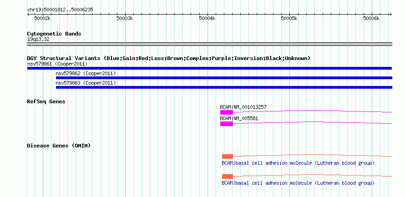The width and height of the screenshot is (405, 197).
Task: Select the BCAM|NM_001013257 transcript label
Action: pyautogui.click(x=243, y=107)
